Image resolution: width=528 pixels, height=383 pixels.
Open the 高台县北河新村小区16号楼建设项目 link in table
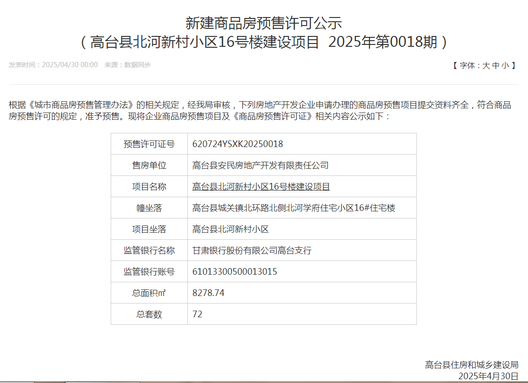pos(261,187)
